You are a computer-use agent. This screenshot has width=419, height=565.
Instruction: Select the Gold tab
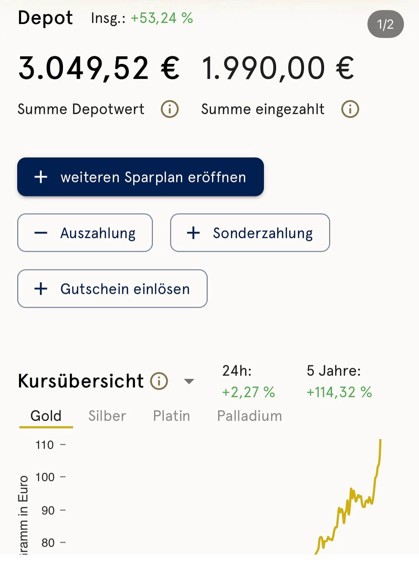point(46,416)
